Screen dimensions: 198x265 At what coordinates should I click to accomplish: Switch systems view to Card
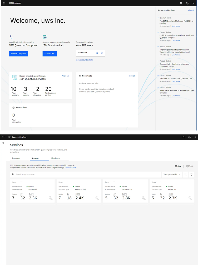click(178, 166)
